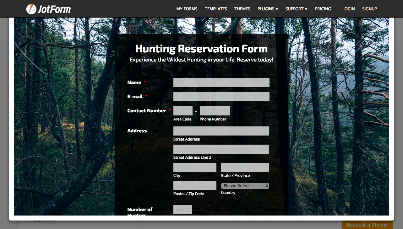Click the Hunting Reservation Form heading
This screenshot has height=229, width=403.
pos(201,49)
